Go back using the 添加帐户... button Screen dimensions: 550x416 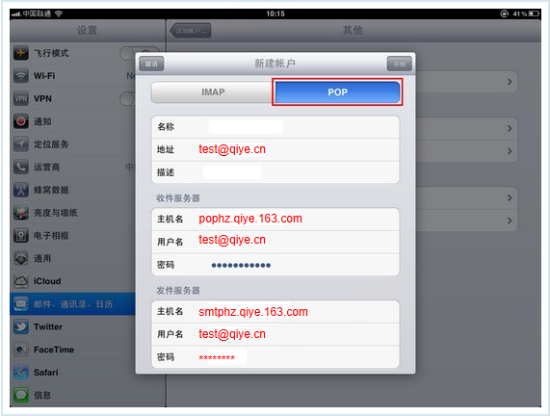[191, 31]
